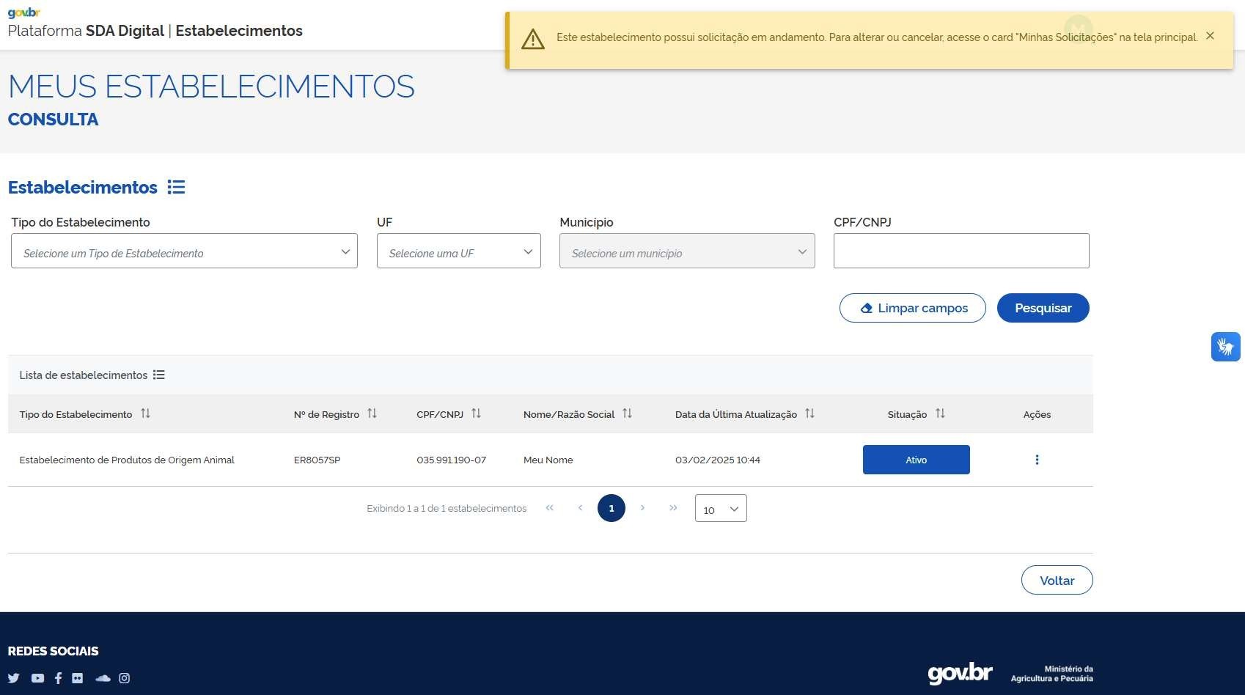Sort by Data da Última Atualização
The width and height of the screenshot is (1245, 695).
coord(809,414)
